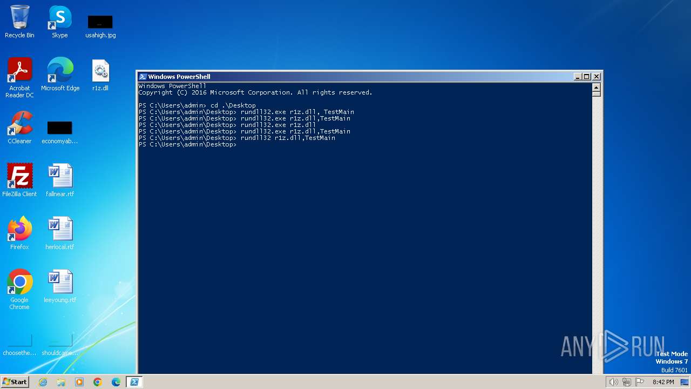Minimize the Windows PowerShell window

(x=577, y=77)
